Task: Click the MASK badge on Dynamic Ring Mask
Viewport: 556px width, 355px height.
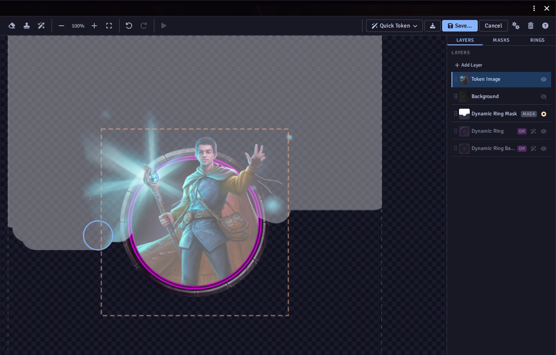Action: tap(529, 114)
